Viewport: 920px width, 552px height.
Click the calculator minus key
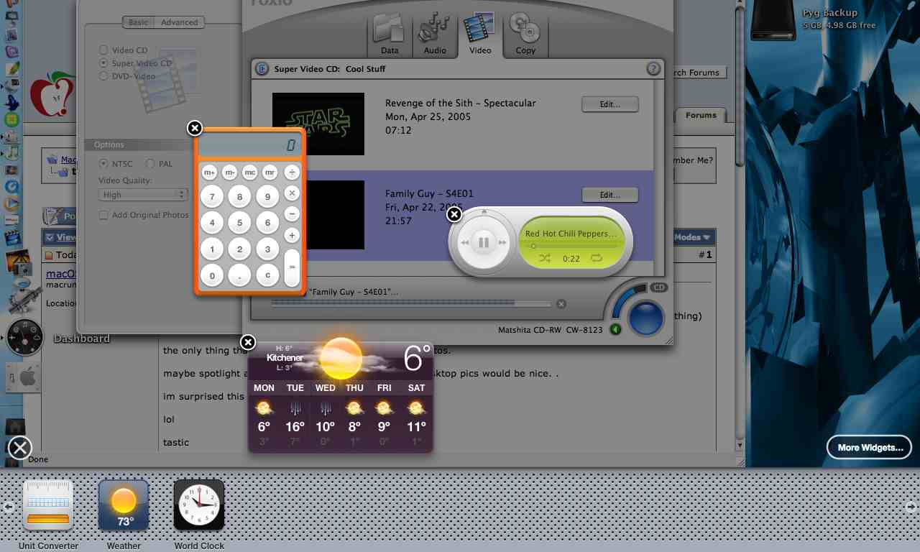coord(292,214)
